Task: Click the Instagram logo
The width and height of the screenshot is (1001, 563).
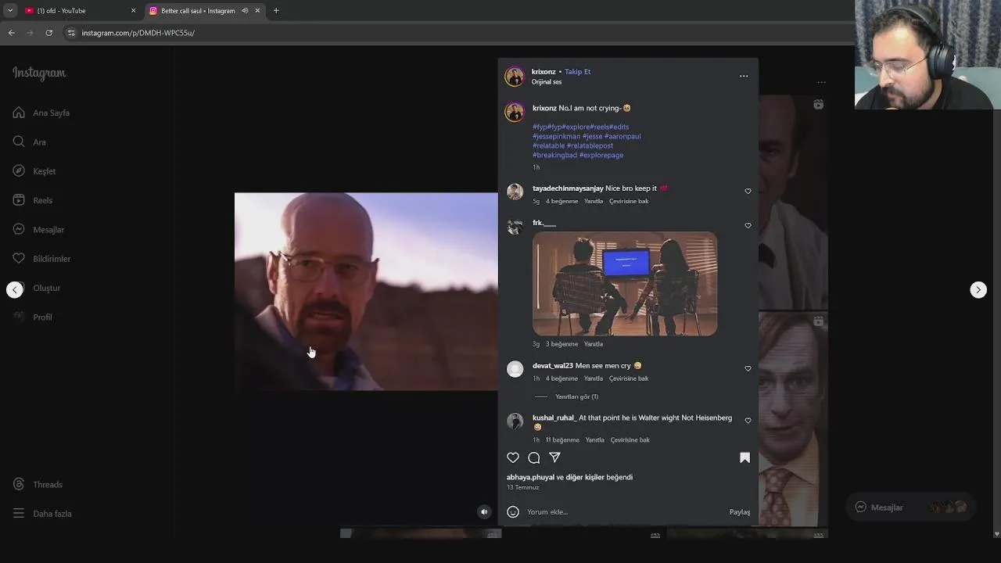Action: 39,73
